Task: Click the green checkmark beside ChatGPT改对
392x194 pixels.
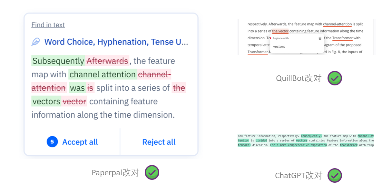Action: 335,175
